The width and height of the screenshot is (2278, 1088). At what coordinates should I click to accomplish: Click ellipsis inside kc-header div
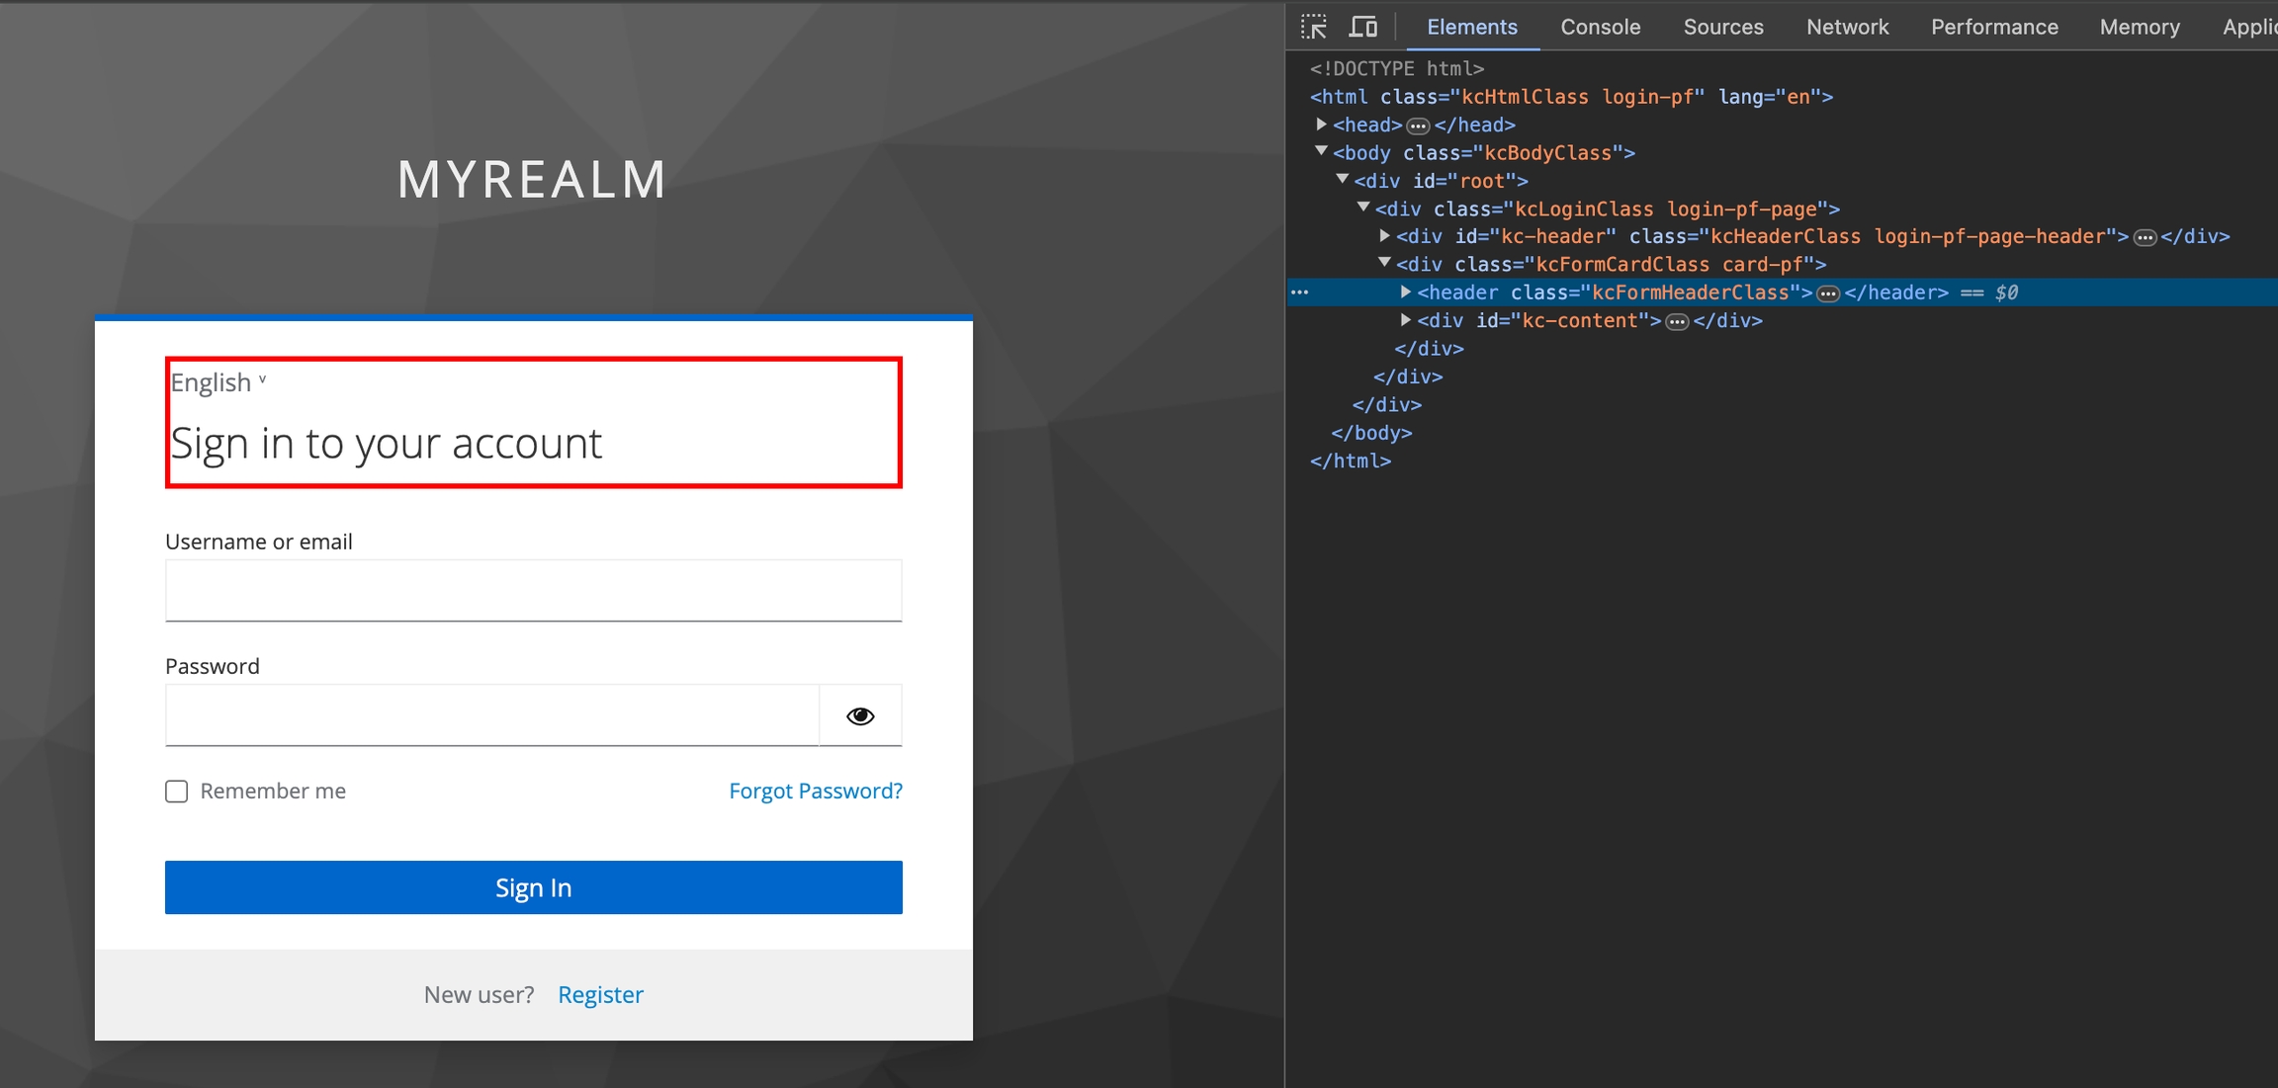point(2145,237)
